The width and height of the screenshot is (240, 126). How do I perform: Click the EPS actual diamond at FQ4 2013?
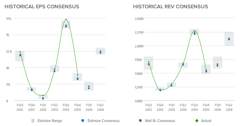tap(78, 75)
